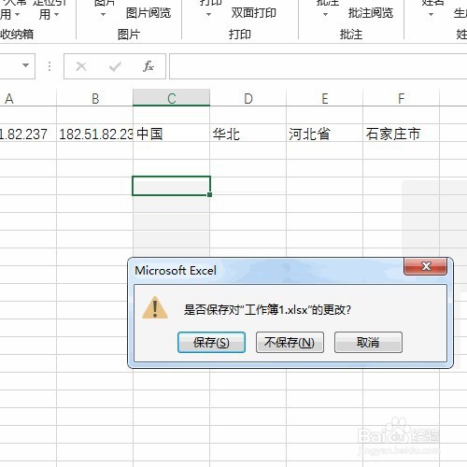This screenshot has height=467, width=467.
Task: Select column F header
Action: click(402, 98)
